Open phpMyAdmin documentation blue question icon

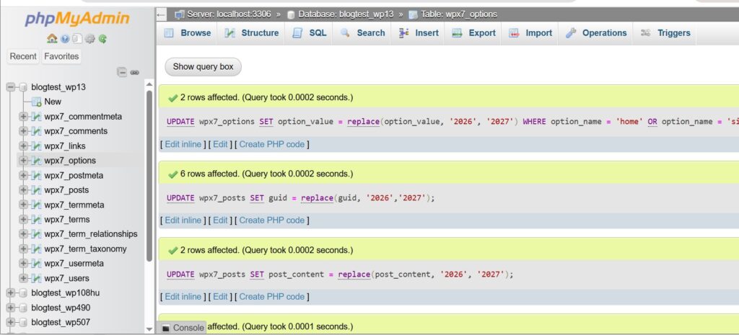pyautogui.click(x=65, y=39)
